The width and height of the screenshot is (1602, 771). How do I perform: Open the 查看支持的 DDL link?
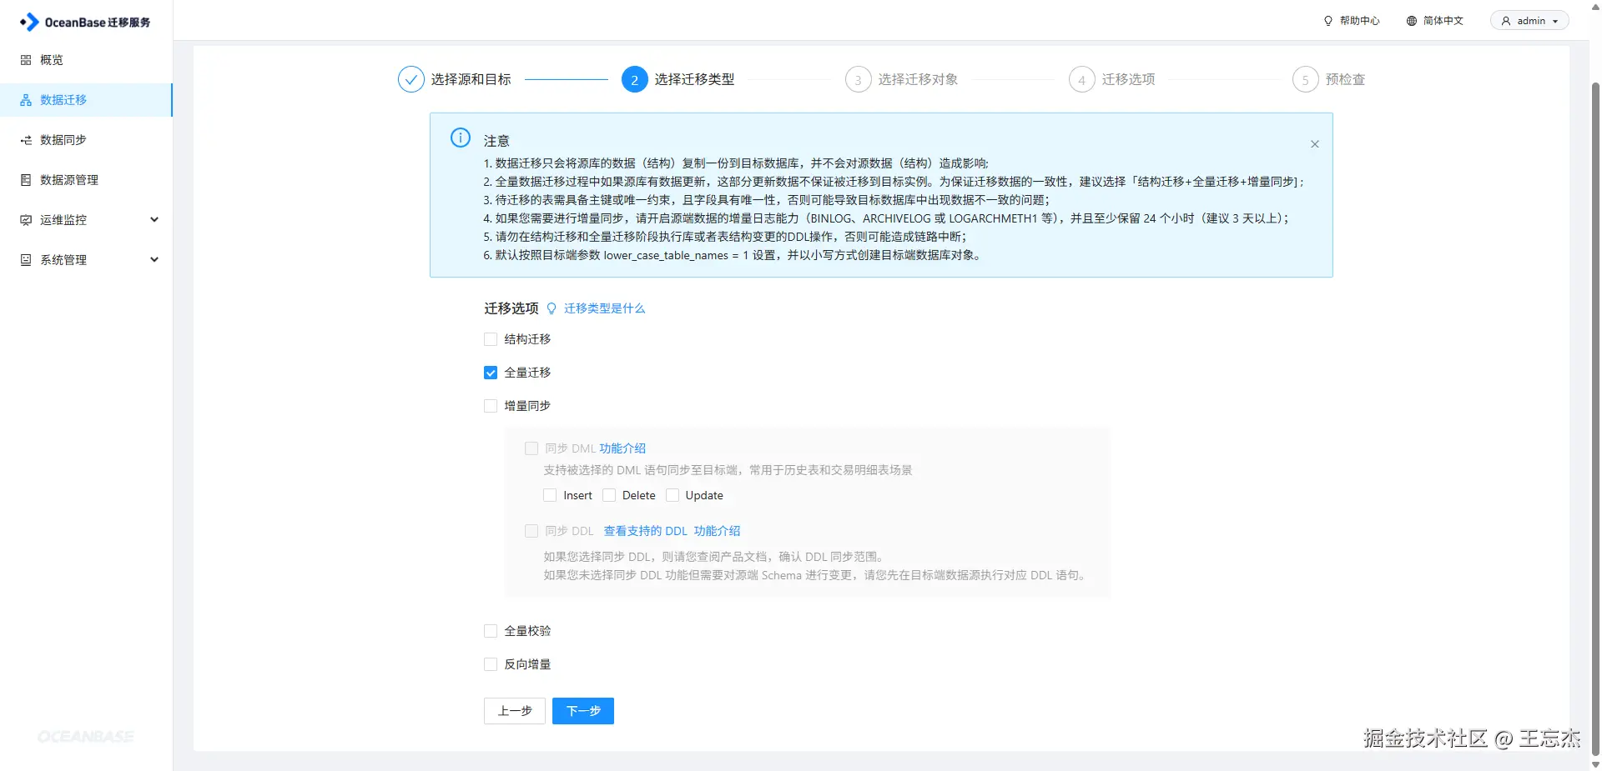(x=646, y=531)
